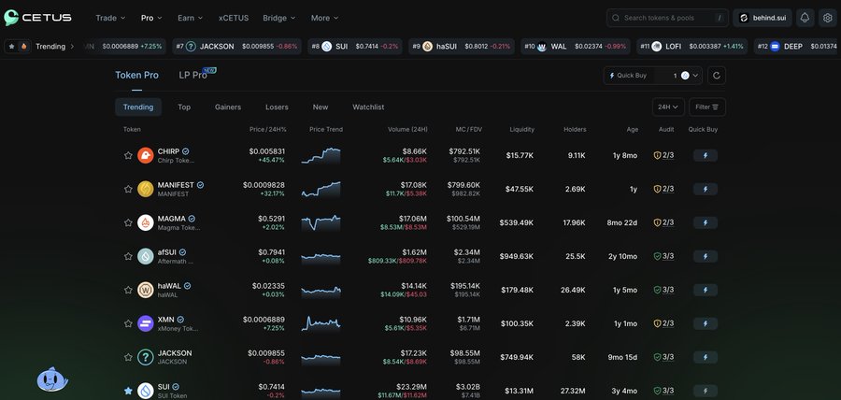Star MANIFEST for watchlist

point(128,190)
